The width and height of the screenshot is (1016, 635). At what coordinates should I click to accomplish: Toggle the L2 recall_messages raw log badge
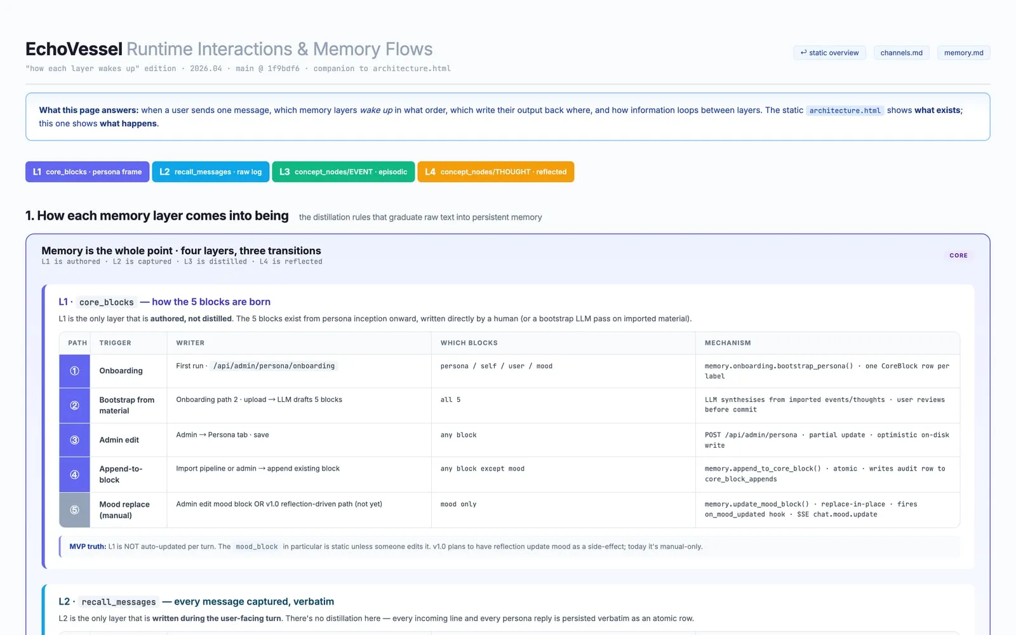pyautogui.click(x=210, y=171)
